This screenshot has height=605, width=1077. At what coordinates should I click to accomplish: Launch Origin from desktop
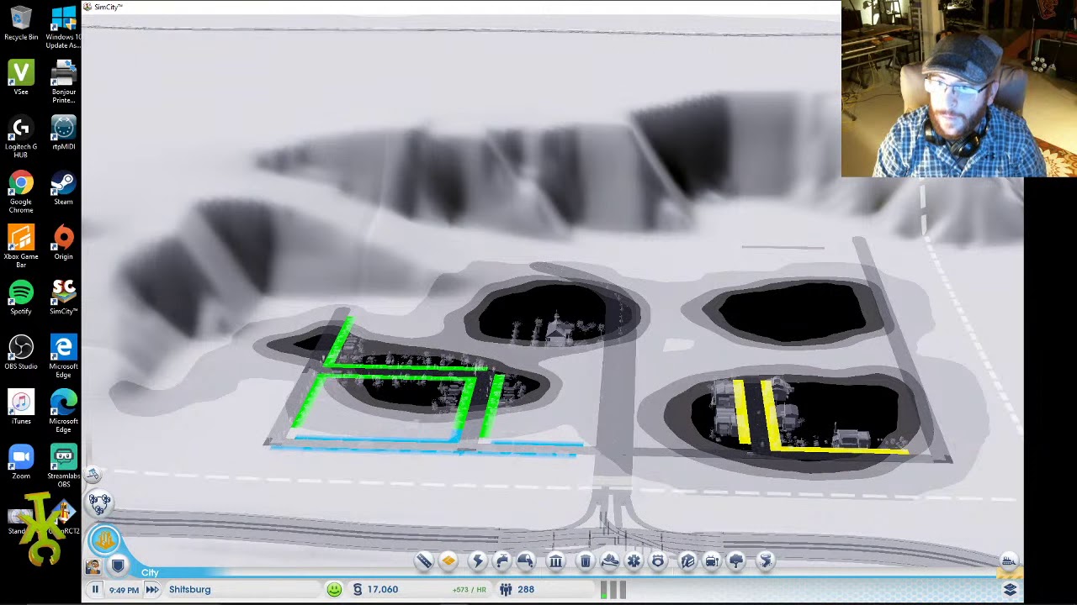[x=64, y=243]
